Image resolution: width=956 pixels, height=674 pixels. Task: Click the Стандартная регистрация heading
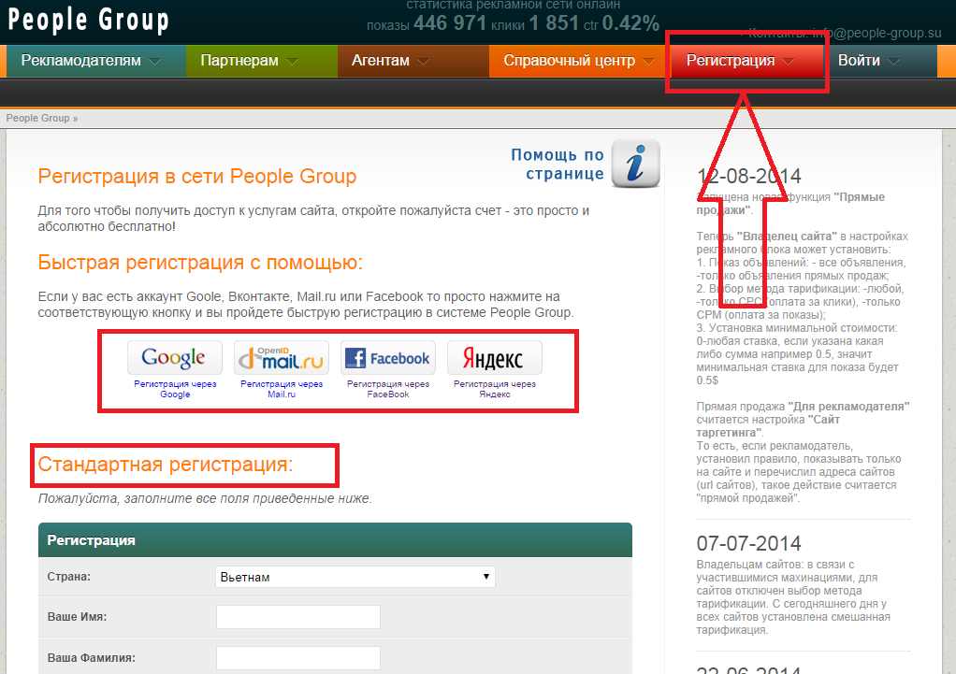[x=166, y=465]
